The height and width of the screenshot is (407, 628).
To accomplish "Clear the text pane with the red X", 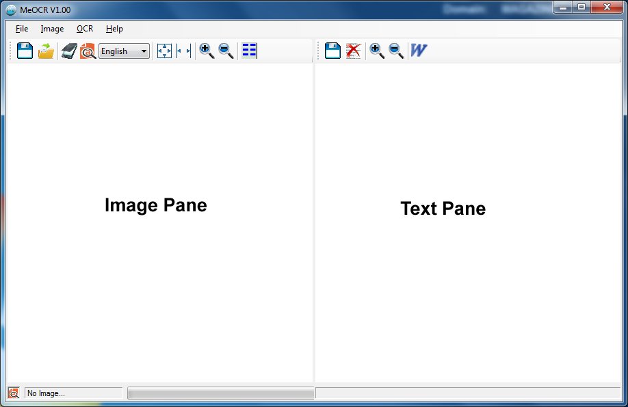I will (353, 51).
